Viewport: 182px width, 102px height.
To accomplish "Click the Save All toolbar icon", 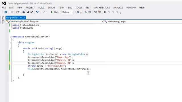I will tap(32, 12).
